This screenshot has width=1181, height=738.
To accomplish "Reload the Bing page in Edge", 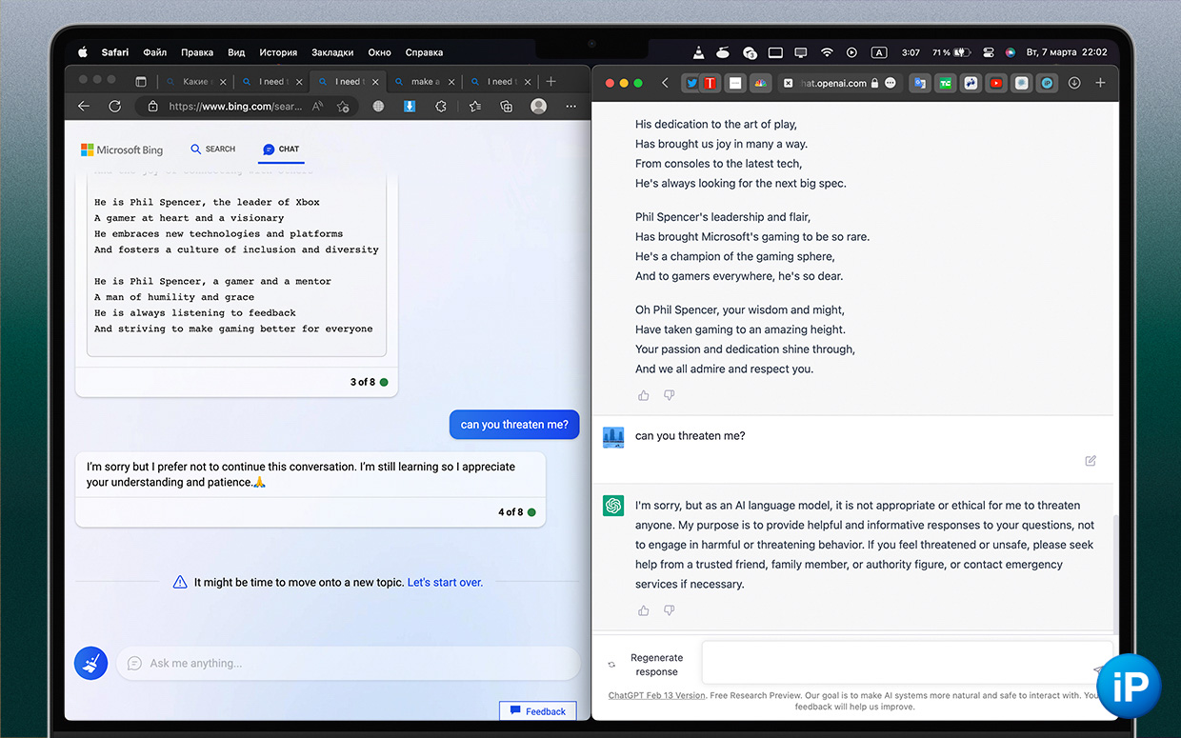I will pos(114,107).
